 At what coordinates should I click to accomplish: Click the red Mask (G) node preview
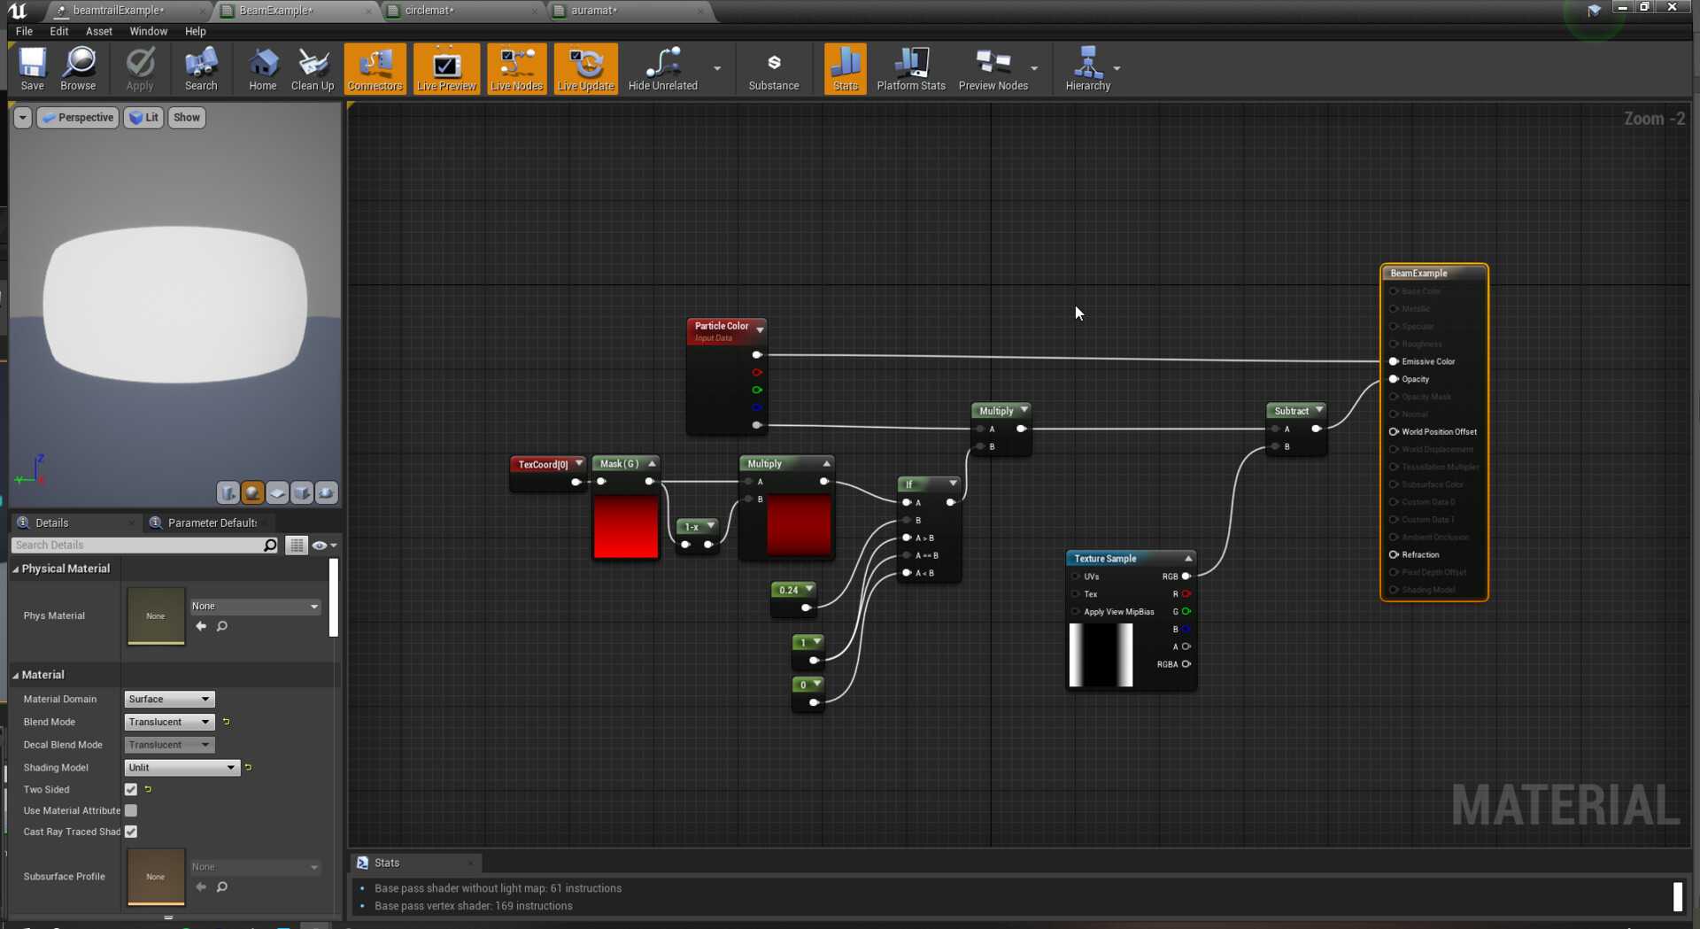pyautogui.click(x=626, y=526)
